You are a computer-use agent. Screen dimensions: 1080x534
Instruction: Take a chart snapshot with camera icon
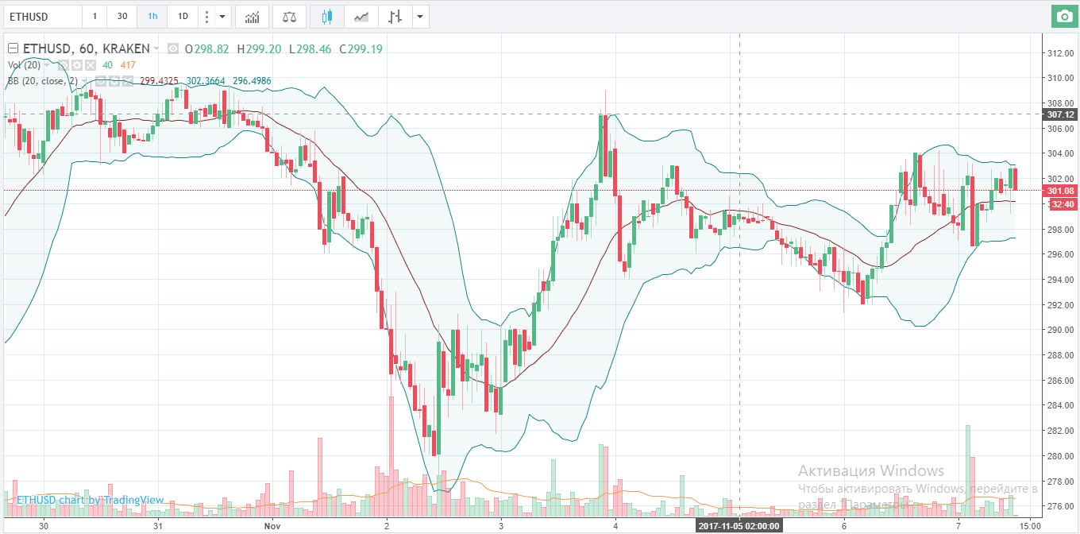[x=1065, y=15]
